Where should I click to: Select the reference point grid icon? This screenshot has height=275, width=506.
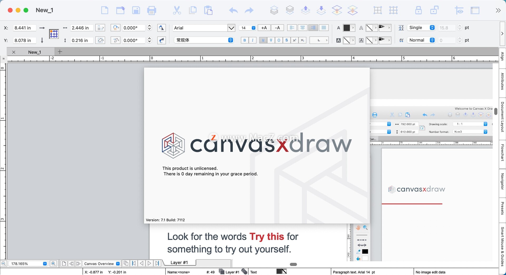tap(54, 34)
